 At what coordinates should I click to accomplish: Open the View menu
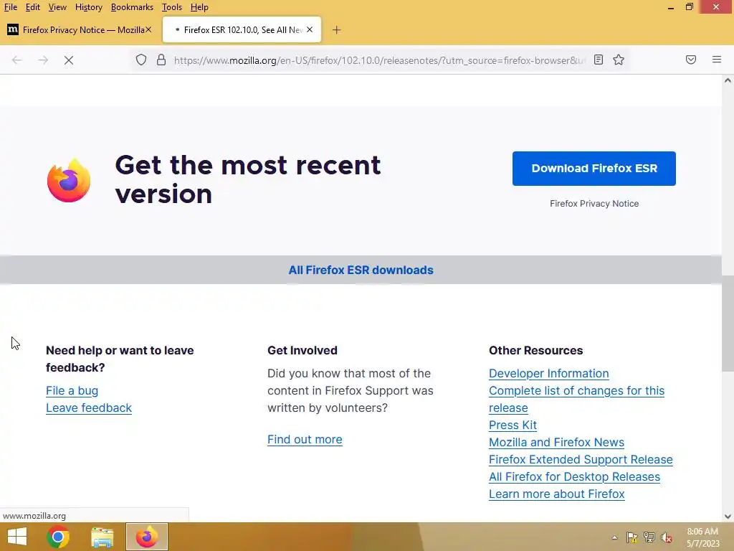[57, 7]
